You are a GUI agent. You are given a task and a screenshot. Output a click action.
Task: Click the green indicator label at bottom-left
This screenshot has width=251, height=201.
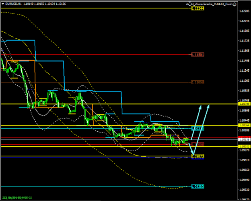[16, 198]
